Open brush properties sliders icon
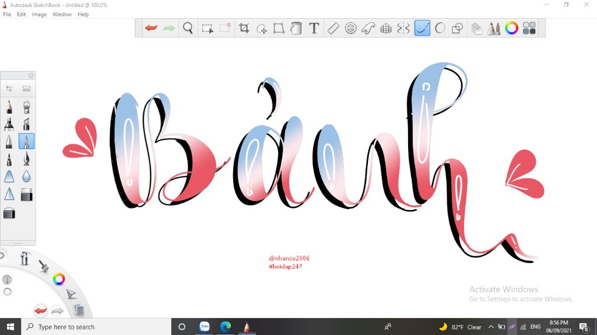The width and height of the screenshot is (597, 335). pyautogui.click(x=9, y=89)
